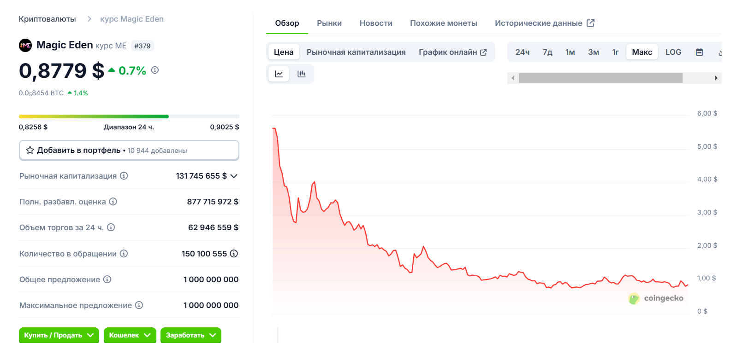This screenshot has width=731, height=343.
Task: Switch to the Рынки tab
Action: coord(329,23)
